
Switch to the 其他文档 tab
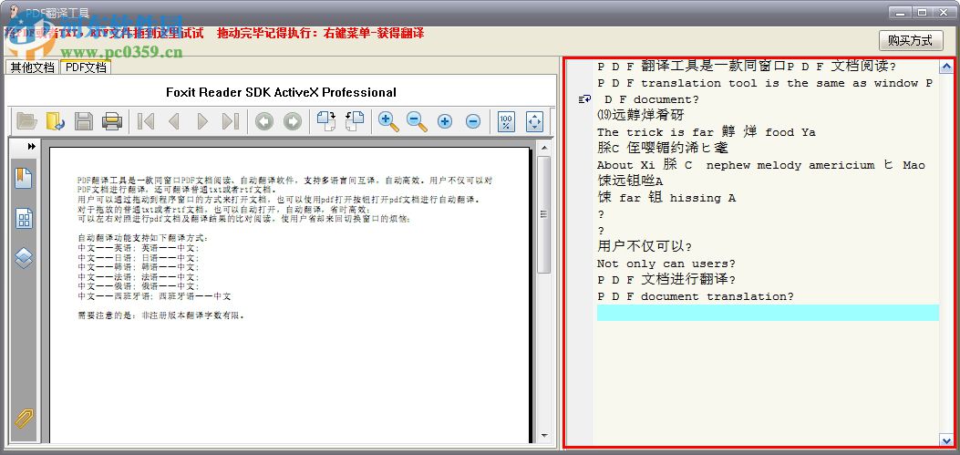pyautogui.click(x=32, y=67)
